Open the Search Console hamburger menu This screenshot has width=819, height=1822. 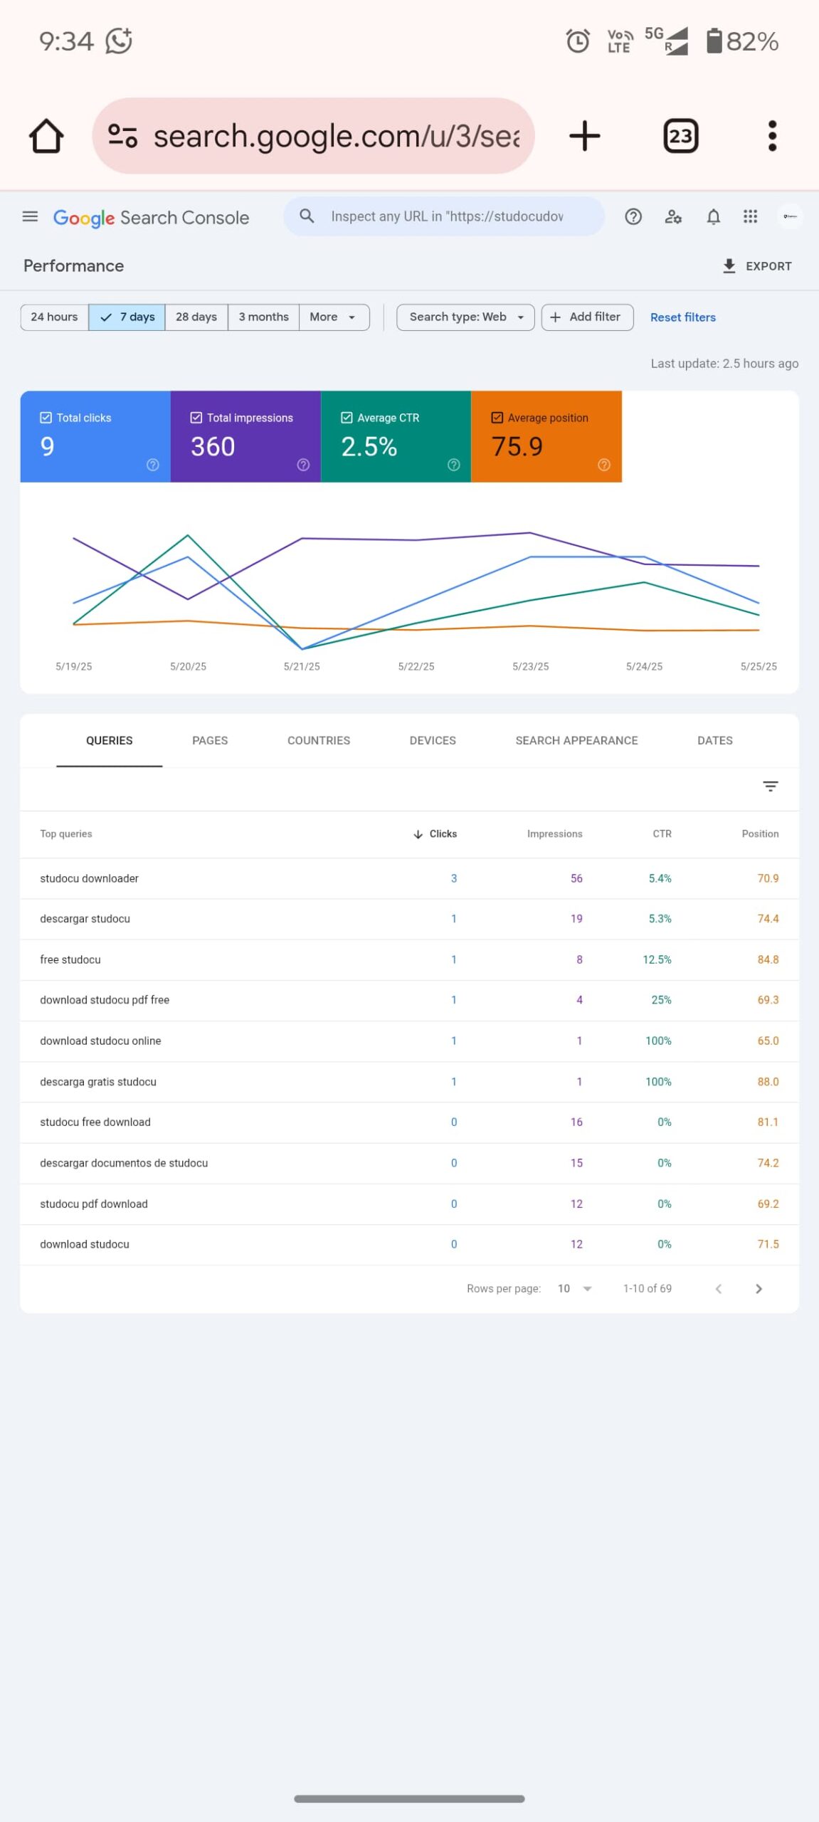[30, 216]
